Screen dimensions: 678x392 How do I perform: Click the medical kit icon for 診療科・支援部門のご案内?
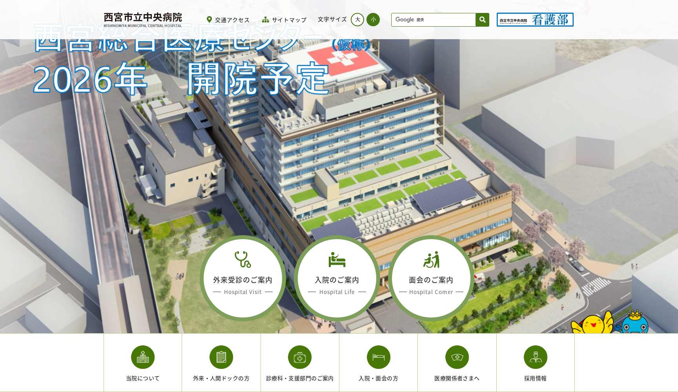point(299,357)
